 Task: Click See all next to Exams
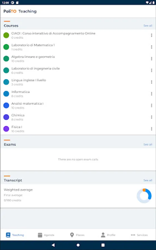pyautogui.click(x=148, y=144)
